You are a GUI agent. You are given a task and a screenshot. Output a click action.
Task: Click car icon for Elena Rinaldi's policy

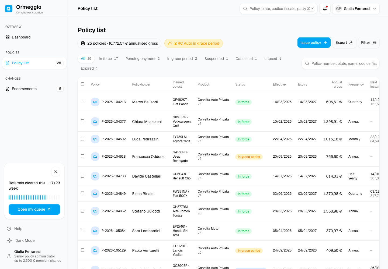[95, 194]
